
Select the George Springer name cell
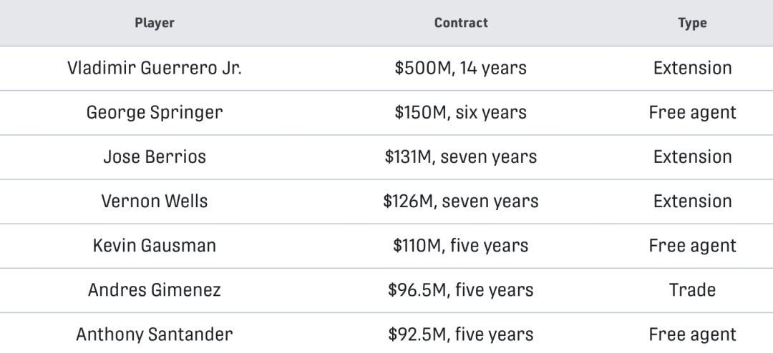(155, 113)
